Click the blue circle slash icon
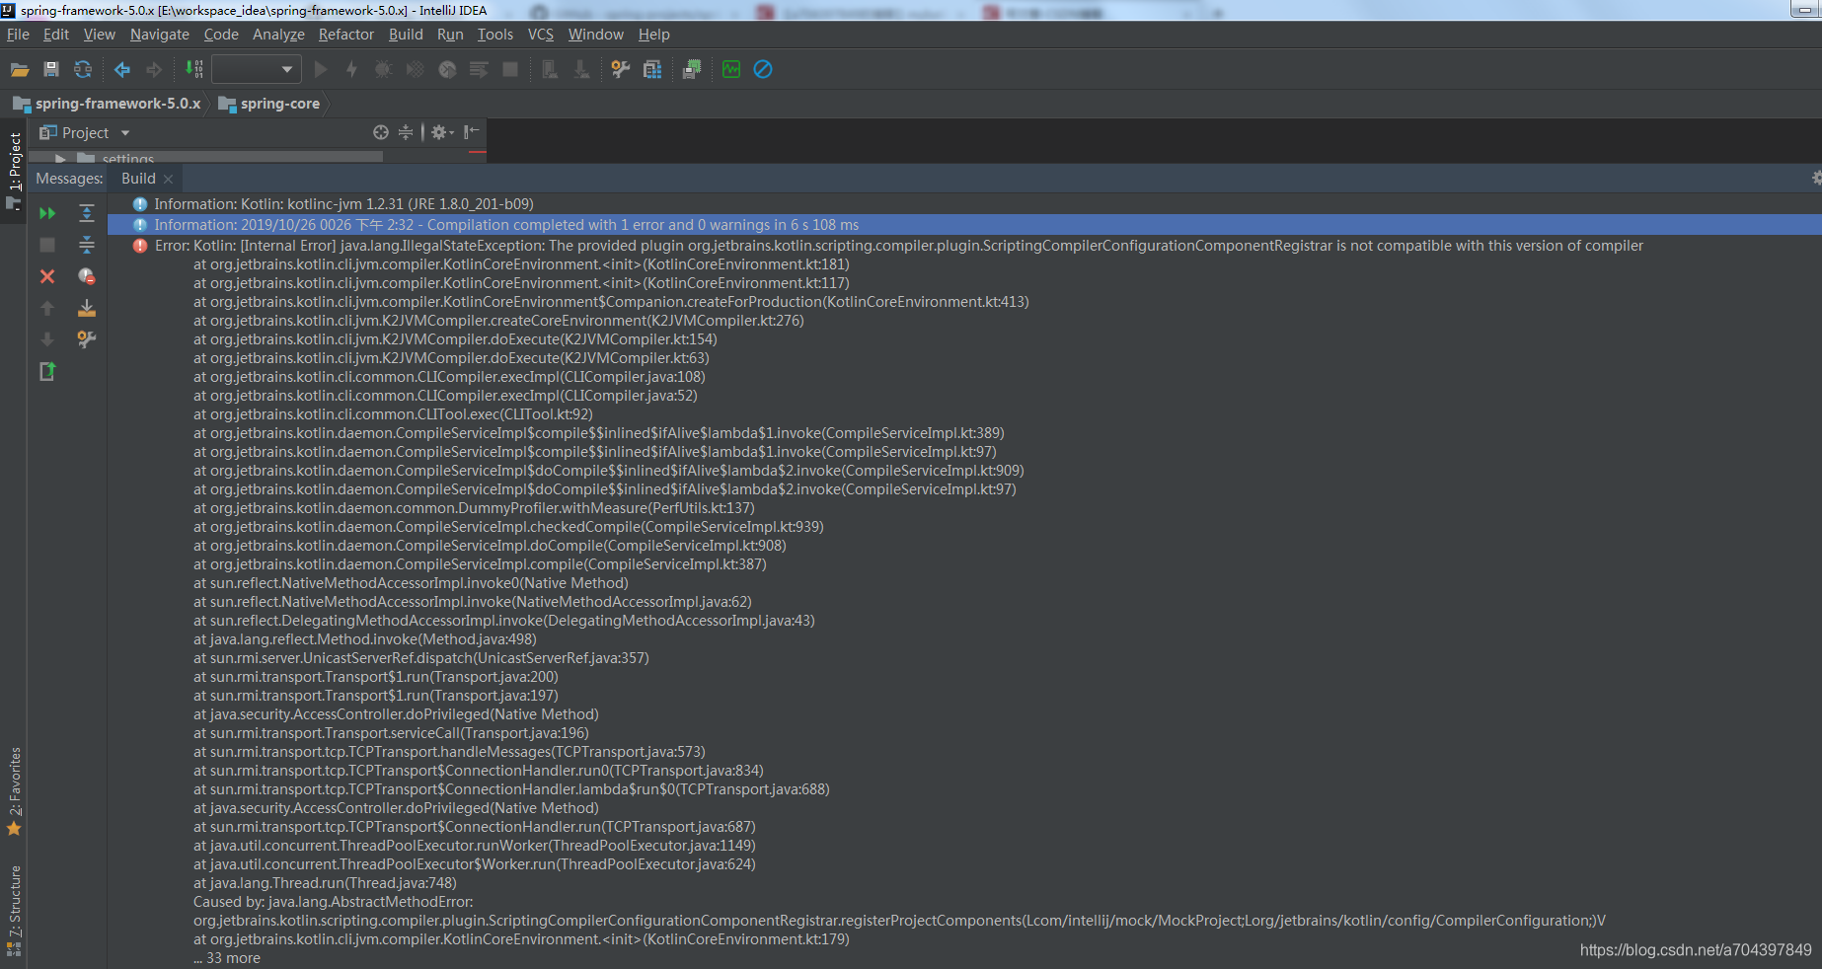Viewport: 1822px width, 969px height. 763,70
